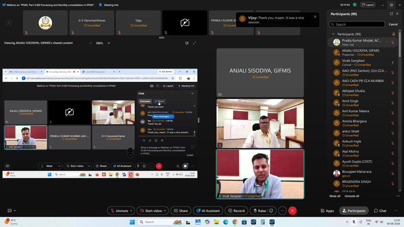Pop out the Participants panel
The image size is (404, 227).
coord(391,14)
